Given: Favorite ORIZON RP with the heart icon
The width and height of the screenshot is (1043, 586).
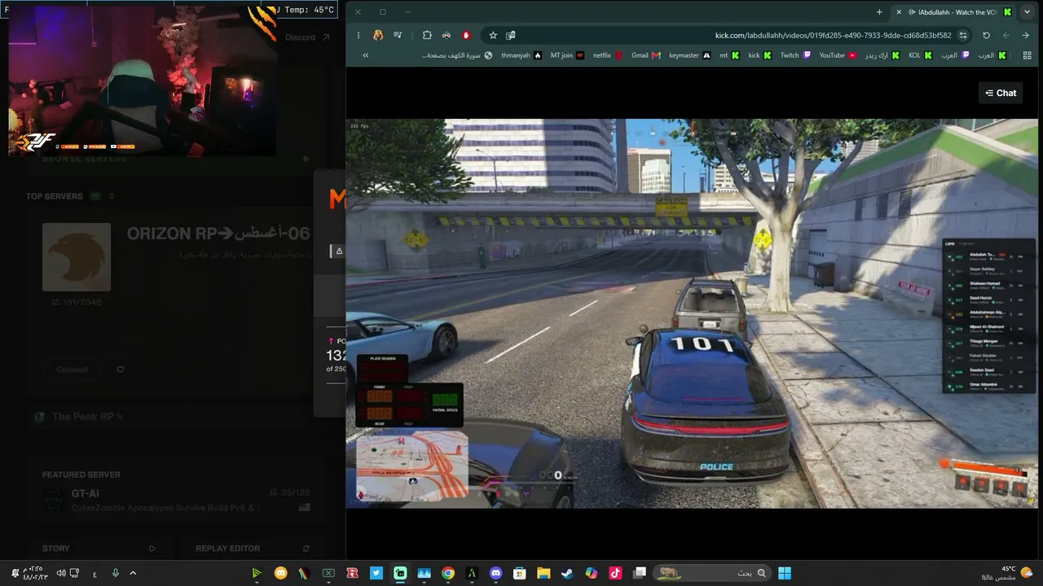Looking at the screenshot, I should 121,370.
